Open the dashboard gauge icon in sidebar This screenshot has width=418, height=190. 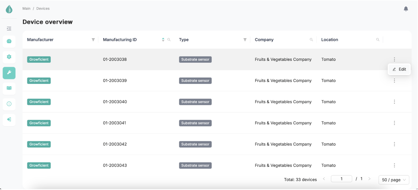click(x=9, y=41)
